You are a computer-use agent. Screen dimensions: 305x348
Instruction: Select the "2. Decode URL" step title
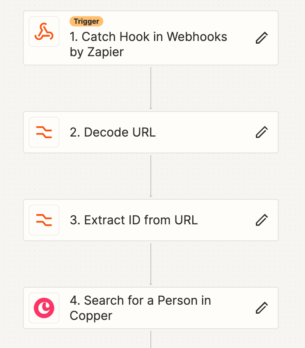tap(113, 132)
